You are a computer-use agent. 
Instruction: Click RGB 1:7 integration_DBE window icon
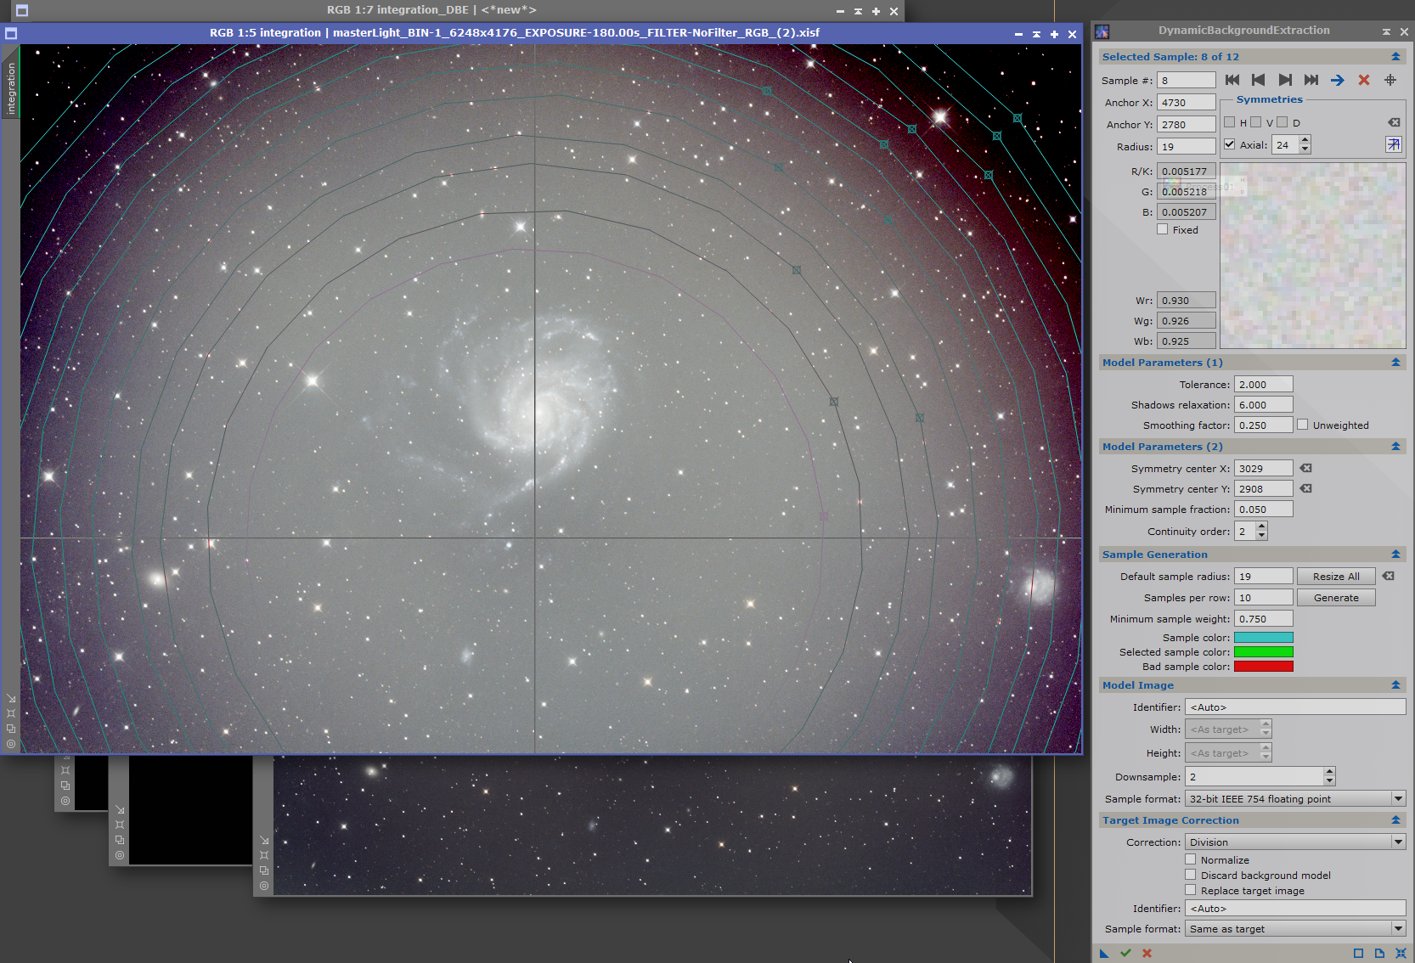[x=22, y=11]
